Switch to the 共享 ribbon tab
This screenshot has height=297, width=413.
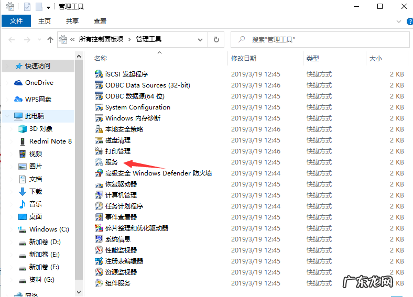(72, 21)
